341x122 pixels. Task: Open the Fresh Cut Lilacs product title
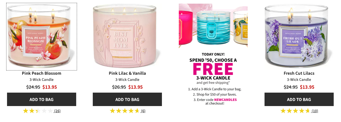click(299, 73)
